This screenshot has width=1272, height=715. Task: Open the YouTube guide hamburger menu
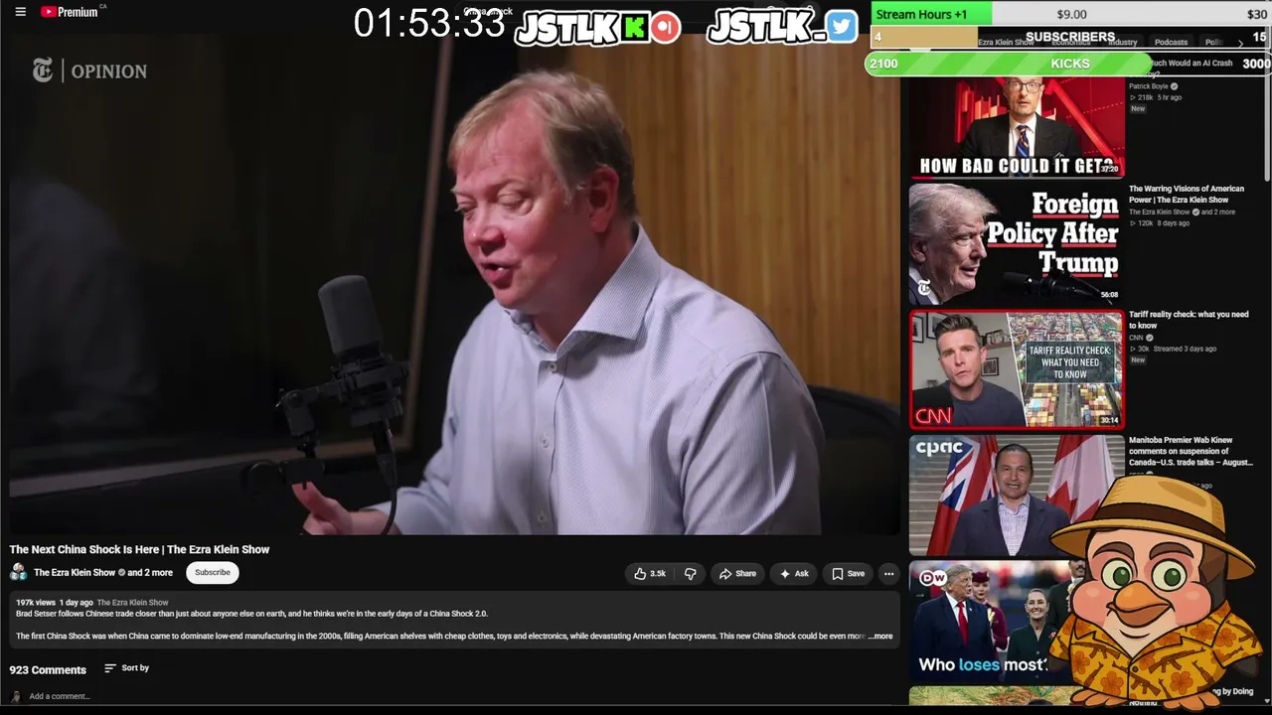pyautogui.click(x=20, y=12)
